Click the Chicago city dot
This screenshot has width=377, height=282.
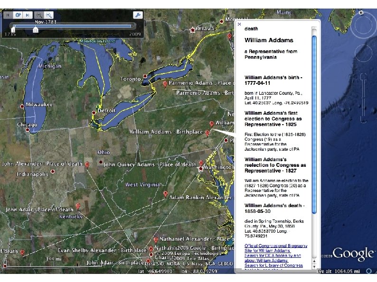[28, 130]
